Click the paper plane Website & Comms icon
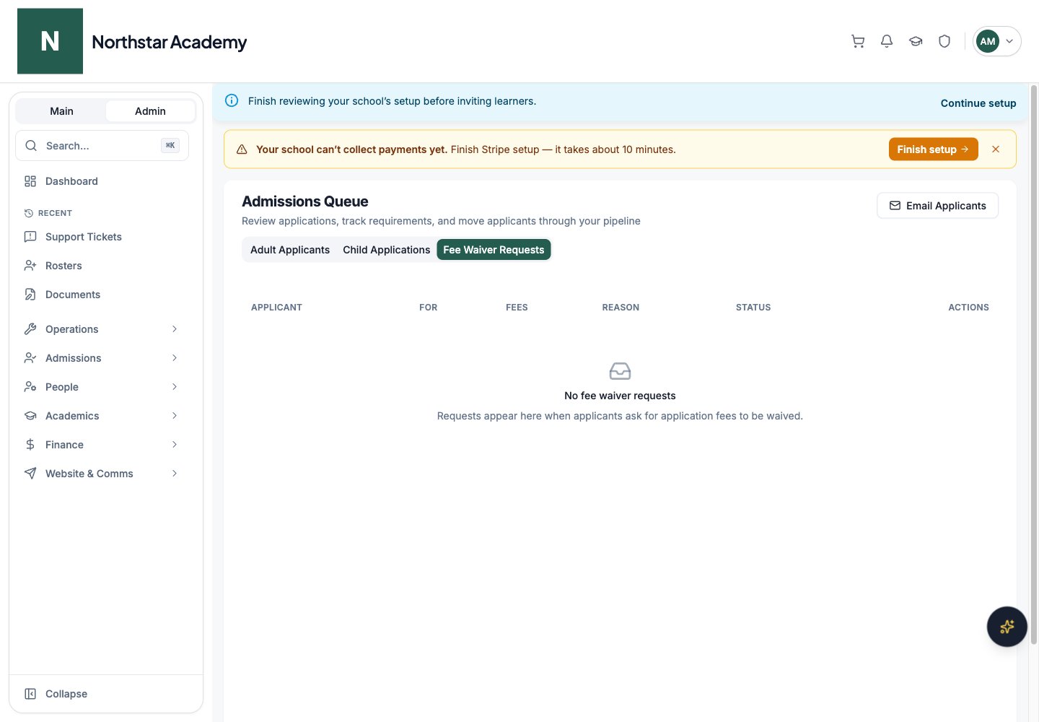Viewport: 1039px width, 722px height. click(30, 474)
